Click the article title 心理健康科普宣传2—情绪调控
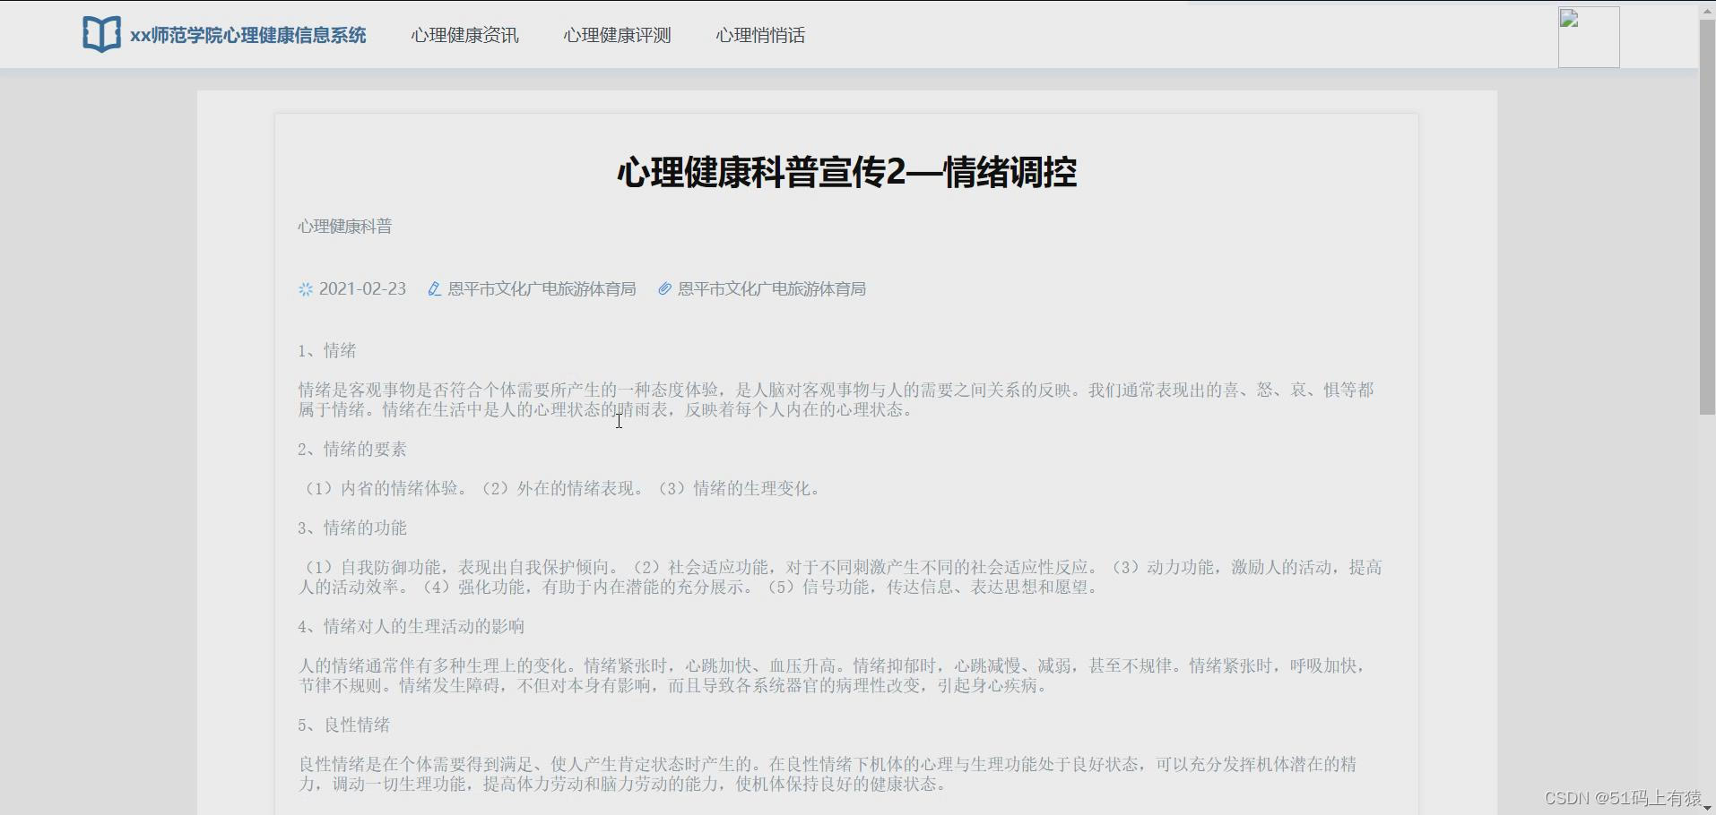The image size is (1716, 815). [x=846, y=172]
